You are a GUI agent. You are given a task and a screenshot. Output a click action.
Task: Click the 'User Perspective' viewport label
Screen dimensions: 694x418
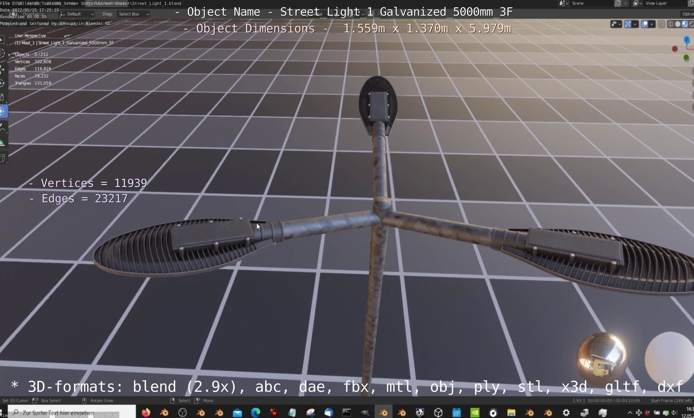point(30,36)
